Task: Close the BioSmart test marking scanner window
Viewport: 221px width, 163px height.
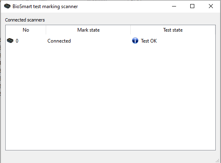Action: (211, 6)
